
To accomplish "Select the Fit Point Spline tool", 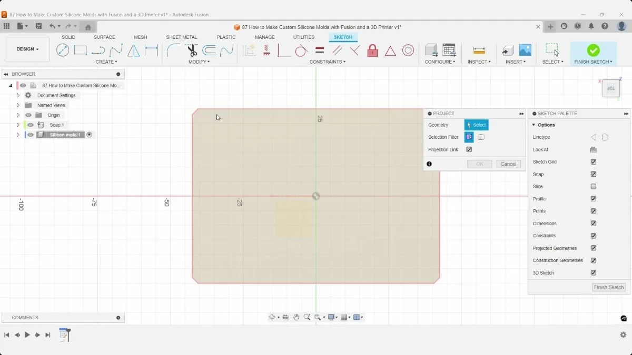I will click(116, 50).
